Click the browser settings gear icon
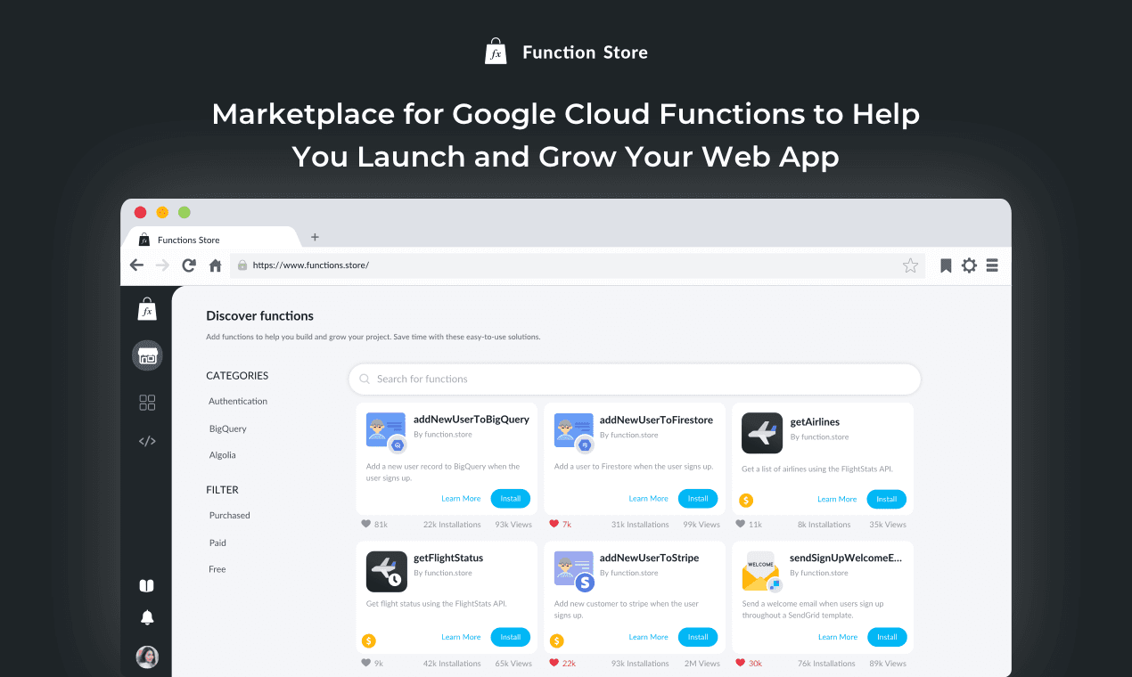 969,265
